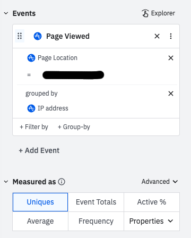Remove the grouped by clause
191x238 pixels.
(x=171, y=93)
